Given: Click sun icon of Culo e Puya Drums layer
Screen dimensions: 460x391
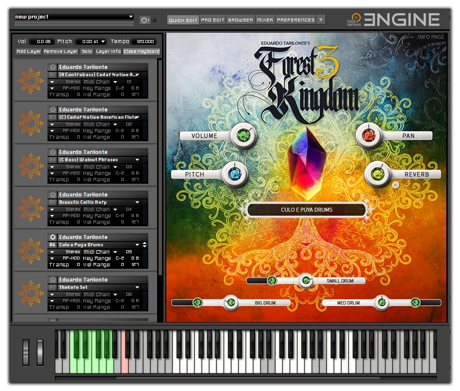Looking at the screenshot, I should (x=30, y=251).
